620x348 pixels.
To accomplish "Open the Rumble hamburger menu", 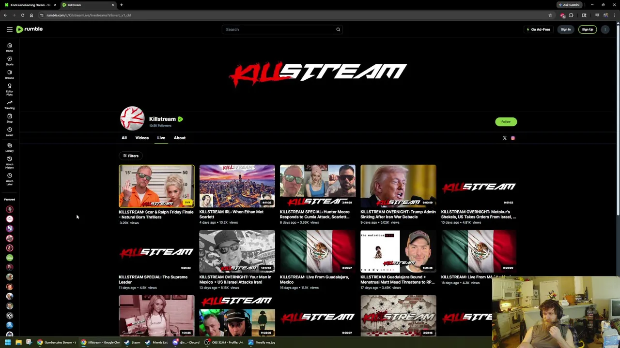I will [9, 29].
